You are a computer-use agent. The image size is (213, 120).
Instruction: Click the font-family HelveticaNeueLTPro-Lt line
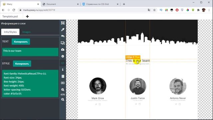pyautogui.click(x=25, y=74)
